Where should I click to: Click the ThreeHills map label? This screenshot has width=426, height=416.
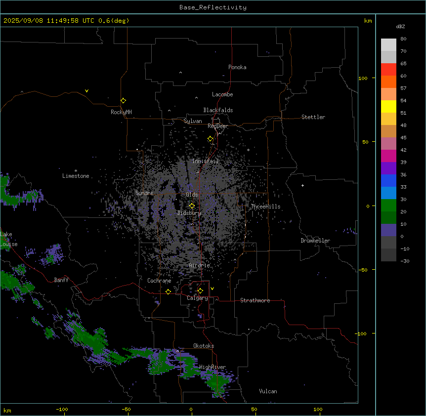click(x=265, y=207)
